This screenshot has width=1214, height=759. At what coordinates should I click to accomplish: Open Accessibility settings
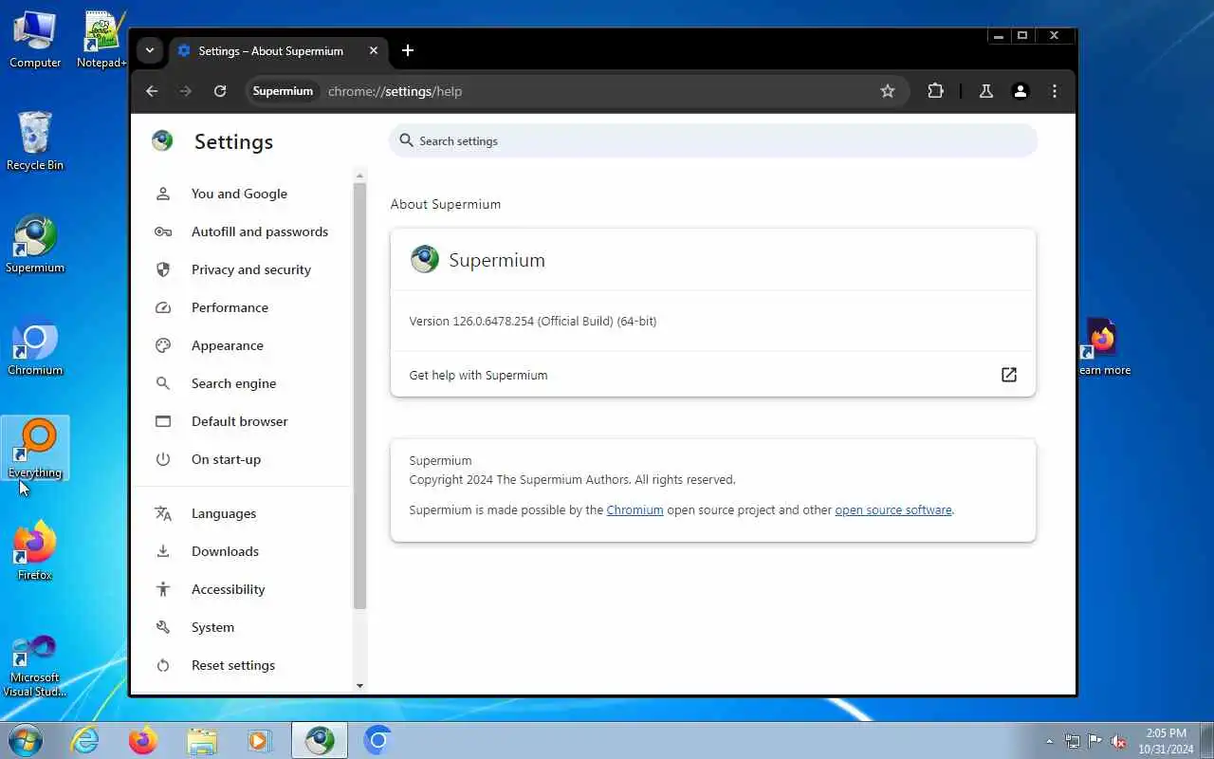click(228, 589)
